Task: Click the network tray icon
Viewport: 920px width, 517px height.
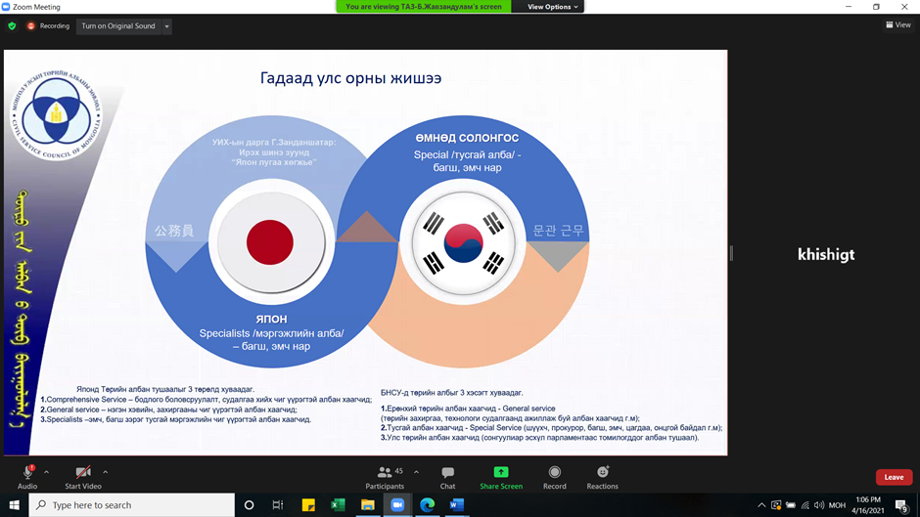Action: [805, 504]
